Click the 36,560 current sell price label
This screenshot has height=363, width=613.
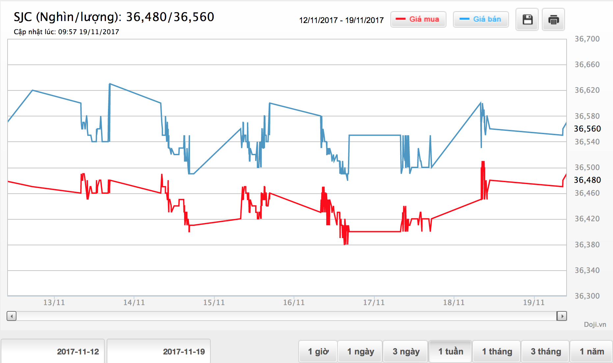(x=587, y=129)
